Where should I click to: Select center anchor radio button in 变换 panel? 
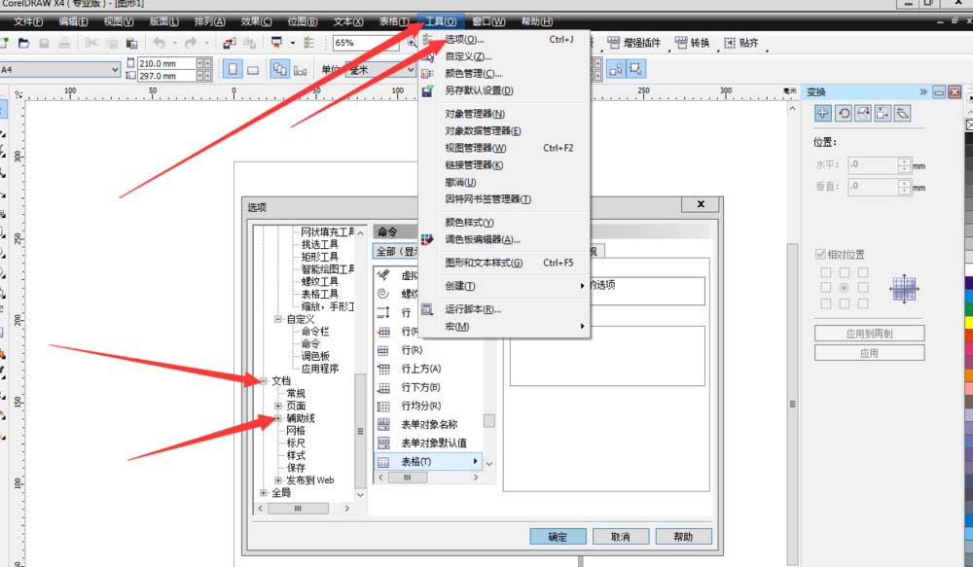pyautogui.click(x=844, y=288)
